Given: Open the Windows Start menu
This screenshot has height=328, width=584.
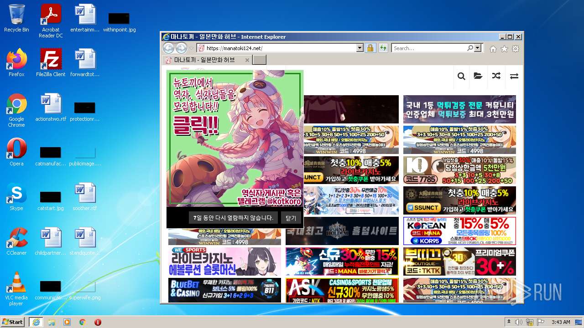Looking at the screenshot, I should (x=13, y=322).
